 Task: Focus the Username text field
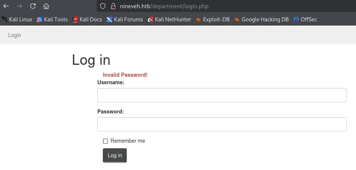222,95
